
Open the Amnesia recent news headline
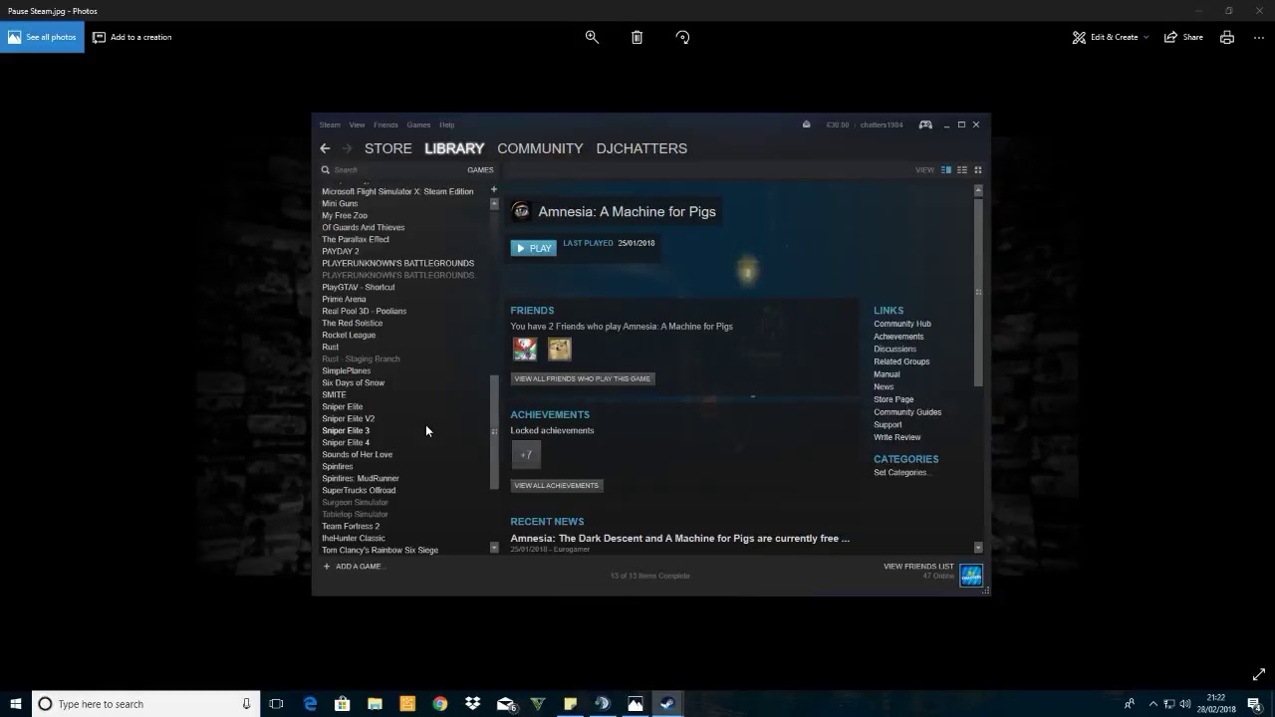pos(679,538)
